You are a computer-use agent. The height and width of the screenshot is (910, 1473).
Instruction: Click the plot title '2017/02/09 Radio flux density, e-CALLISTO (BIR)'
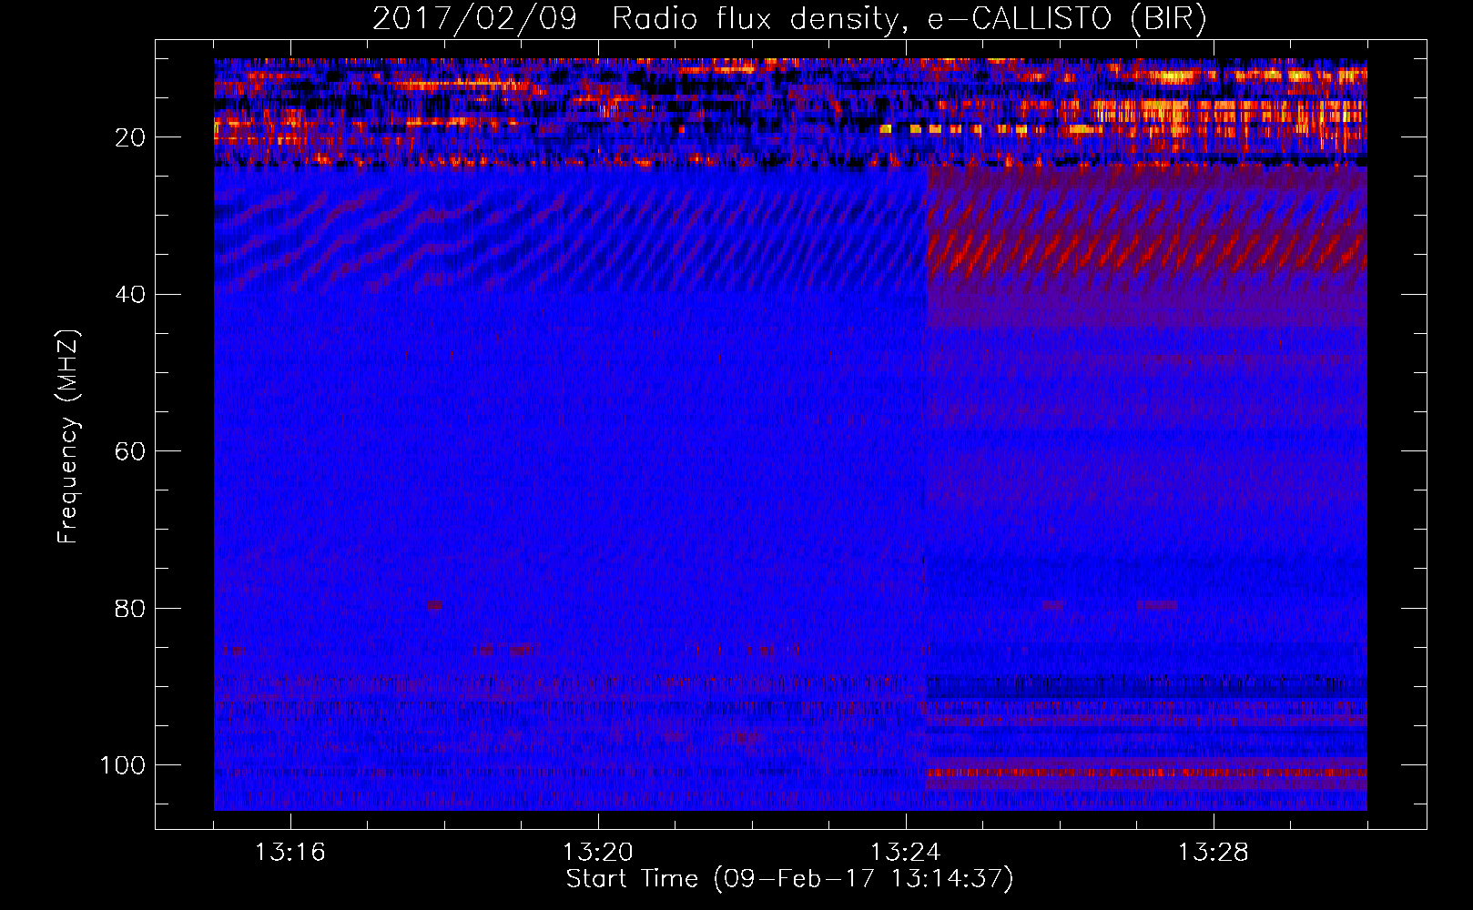coord(789,19)
